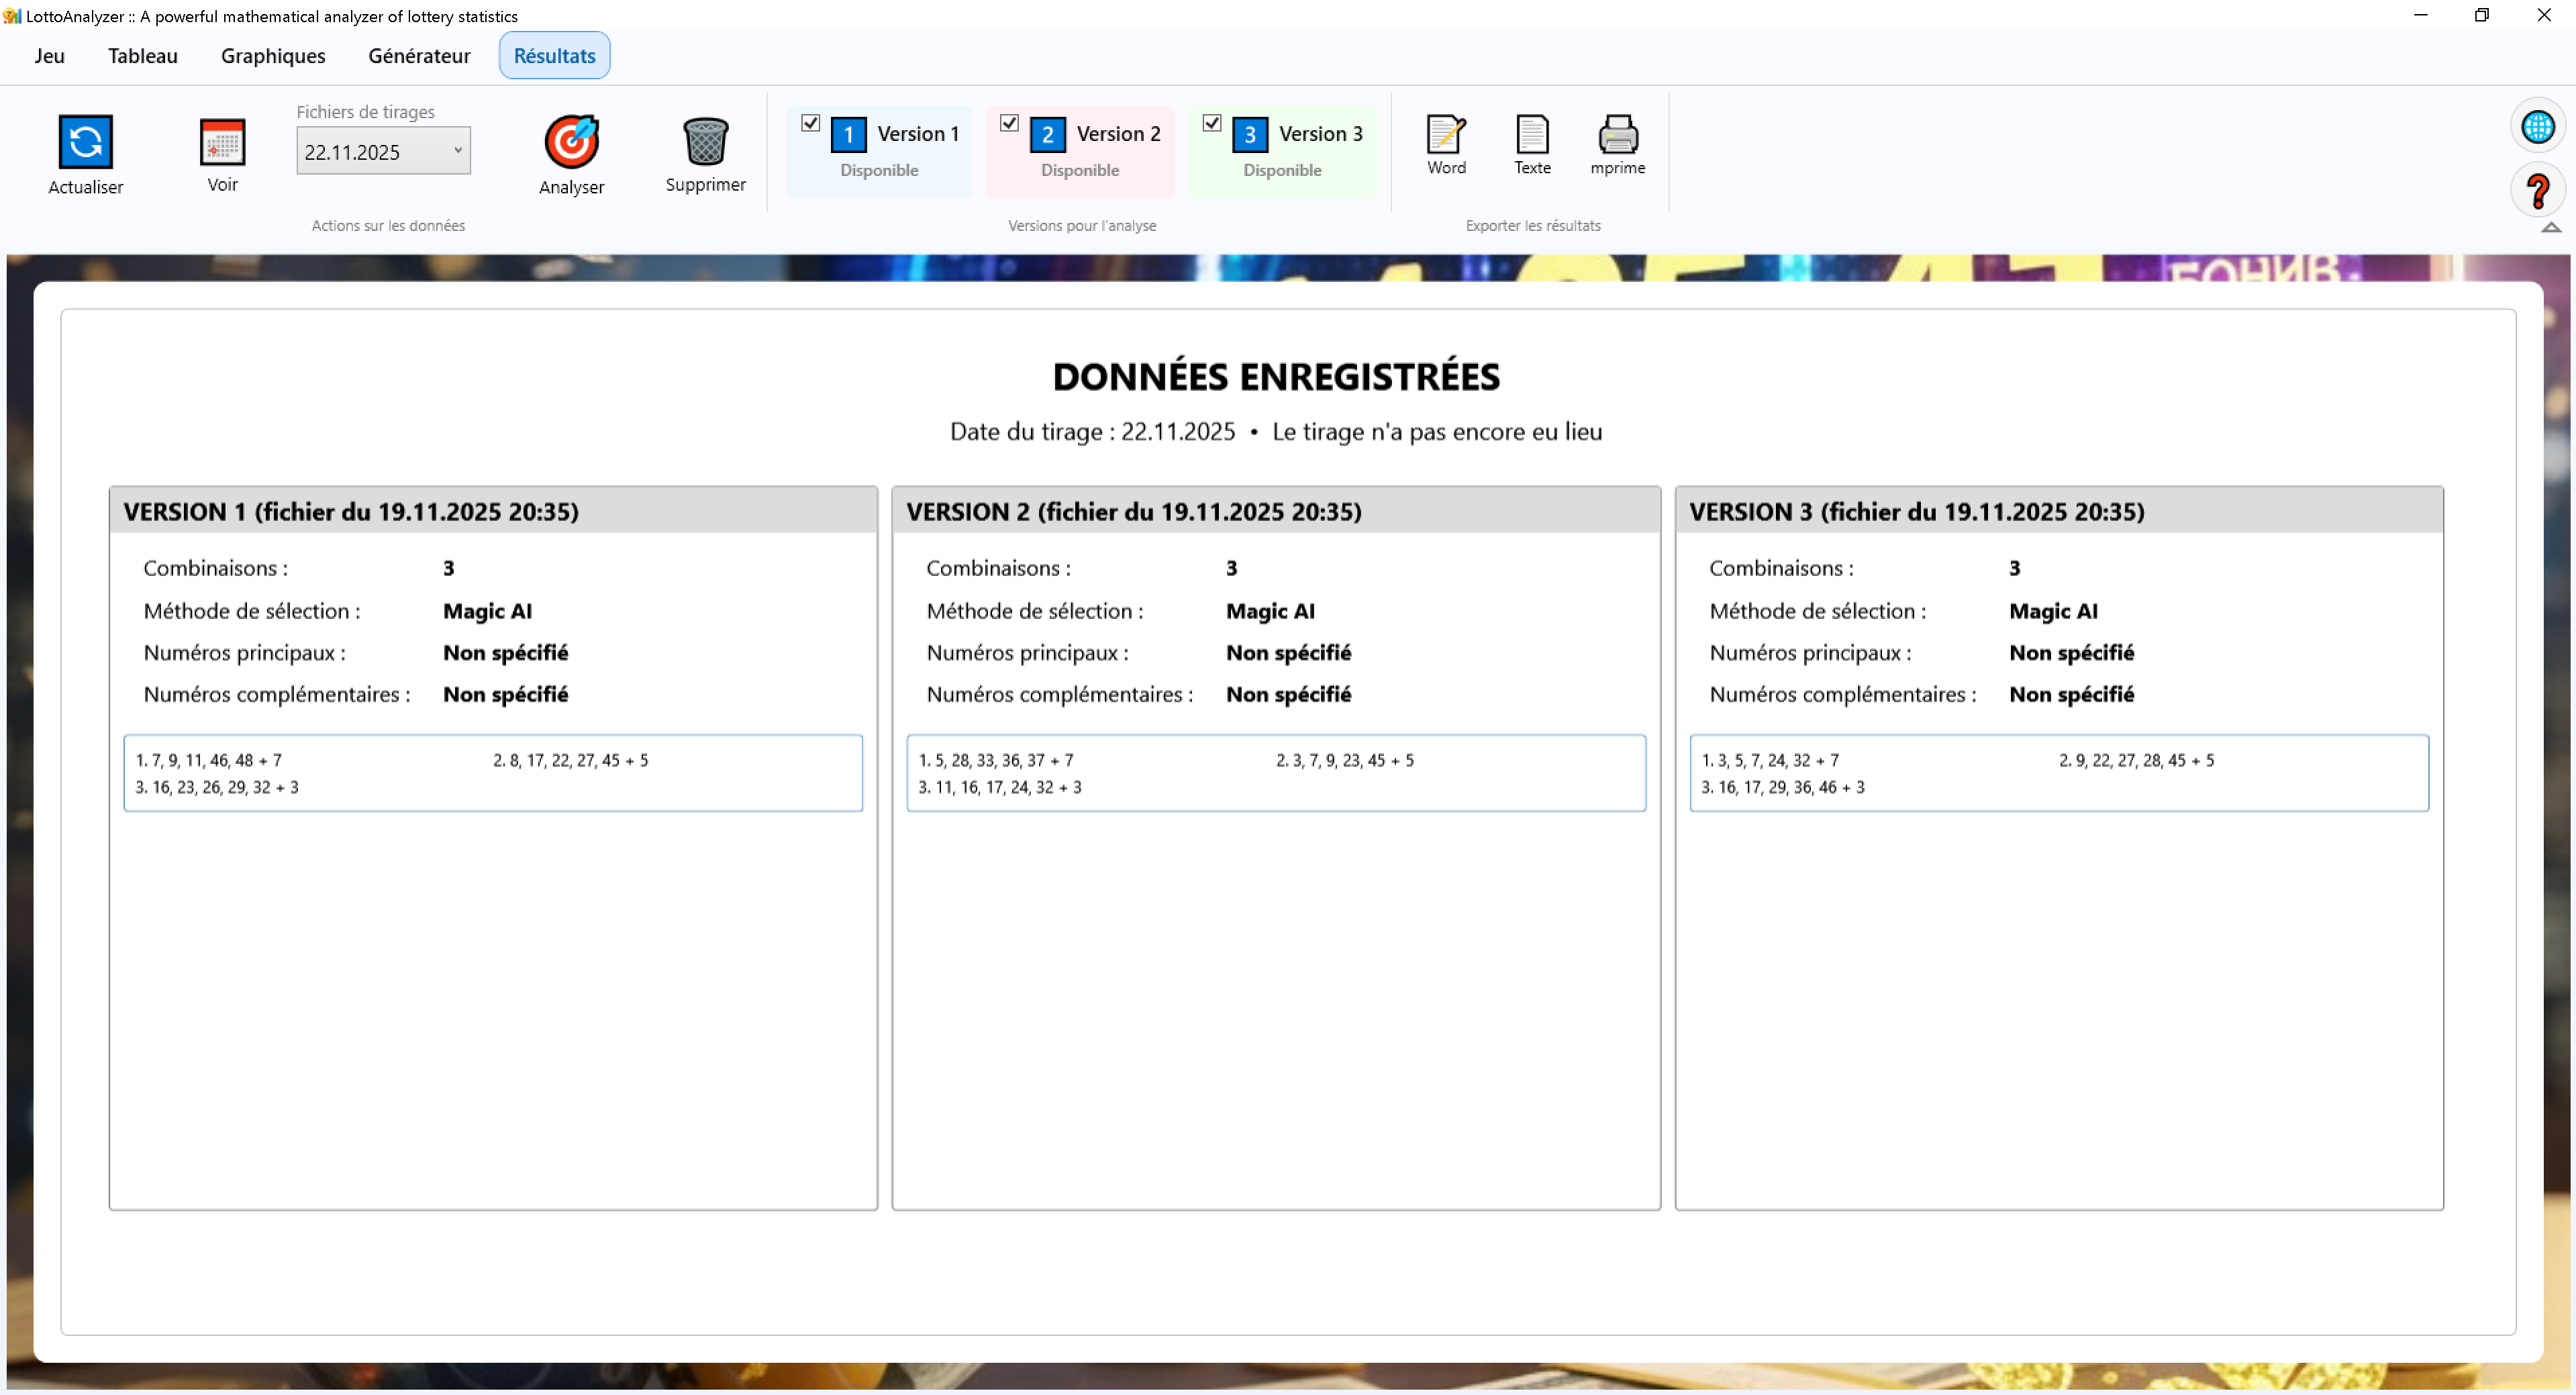Screen dimensions: 2576x1395
Task: Collapse the ribbon with arrow
Action: pos(2550,228)
